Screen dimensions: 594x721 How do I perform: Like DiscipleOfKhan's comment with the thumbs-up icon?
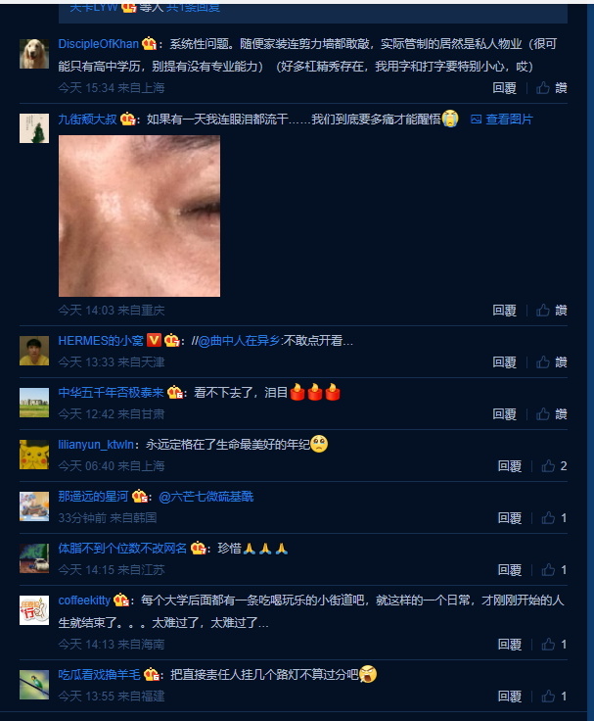[x=542, y=88]
